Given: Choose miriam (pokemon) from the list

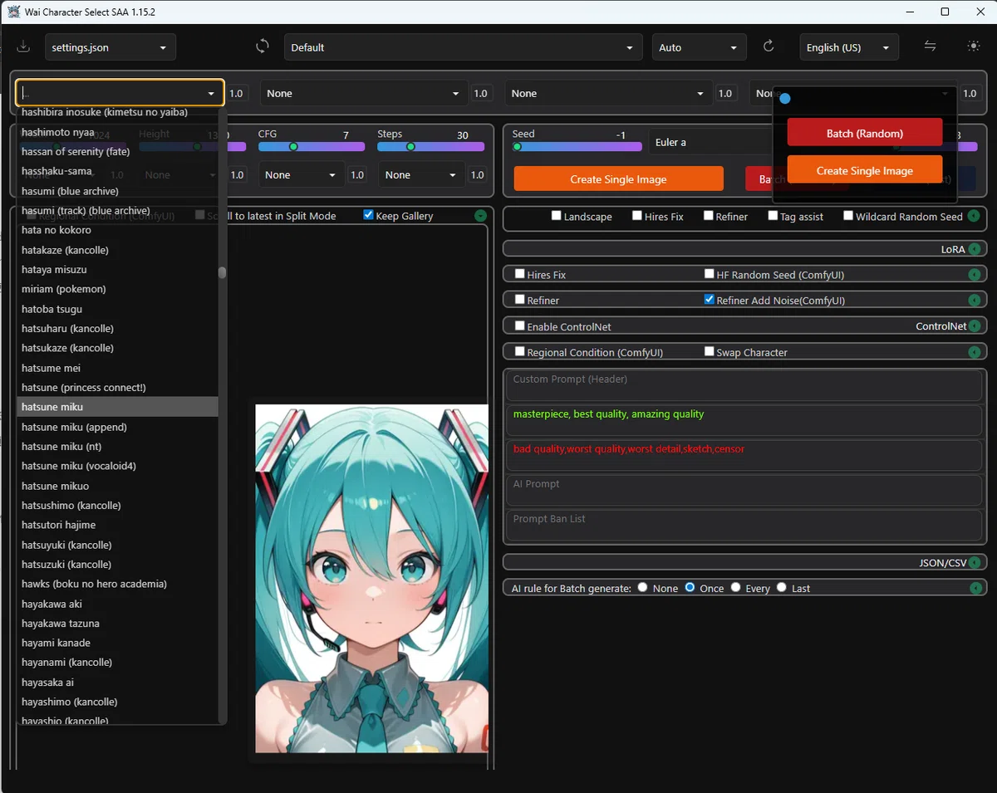Looking at the screenshot, I should pyautogui.click(x=117, y=289).
